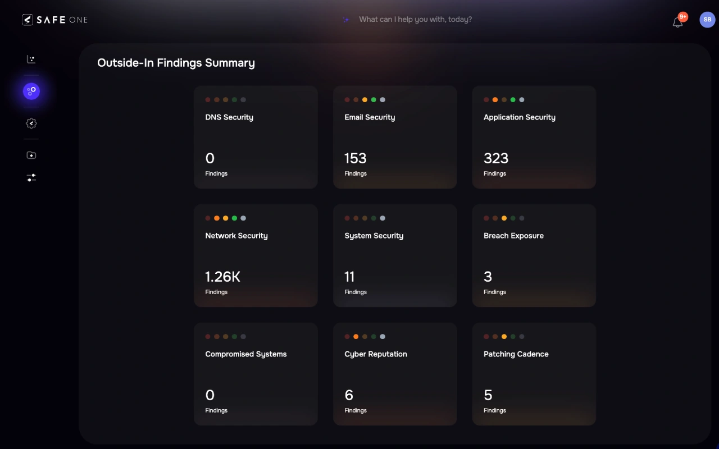Click the notification bell icon
Image resolution: width=719 pixels, height=449 pixels.
(677, 22)
